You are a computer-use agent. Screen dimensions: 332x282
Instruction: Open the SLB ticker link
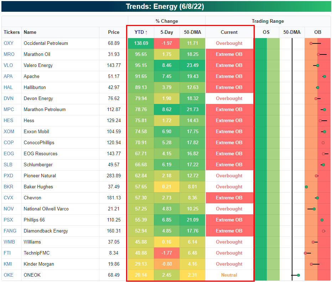coord(8,164)
